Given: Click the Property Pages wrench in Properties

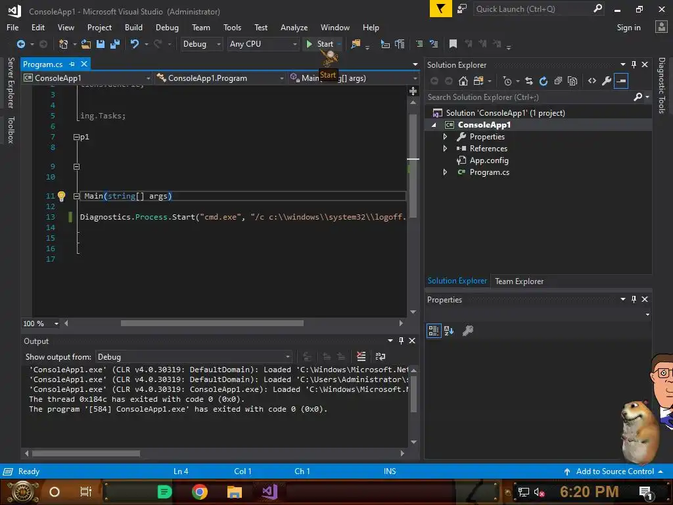Looking at the screenshot, I should (468, 331).
